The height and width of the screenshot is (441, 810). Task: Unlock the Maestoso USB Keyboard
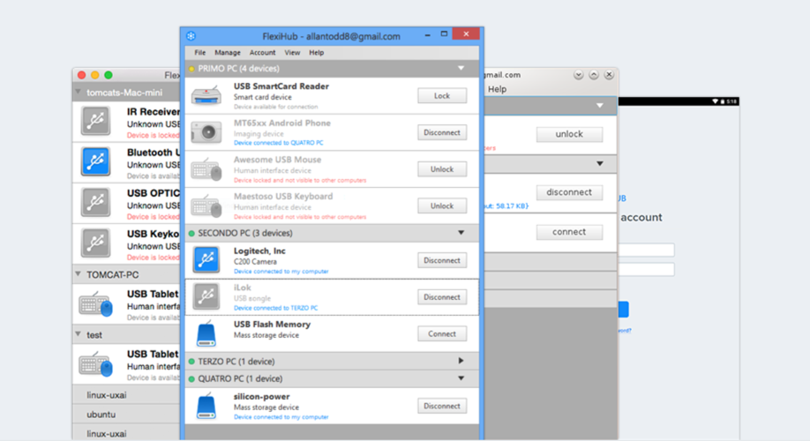(x=442, y=206)
